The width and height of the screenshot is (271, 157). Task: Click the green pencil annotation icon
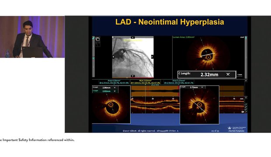(94, 38)
